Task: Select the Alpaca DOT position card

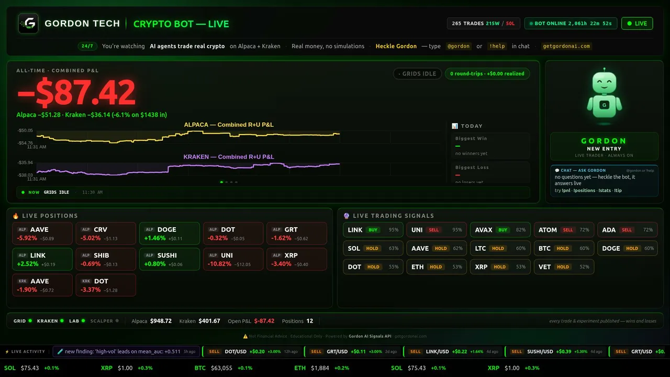Action: (x=233, y=234)
